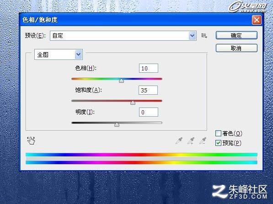Focus the 色相 value field showing 10
Viewport: 273px width, 204px height.
pos(149,68)
